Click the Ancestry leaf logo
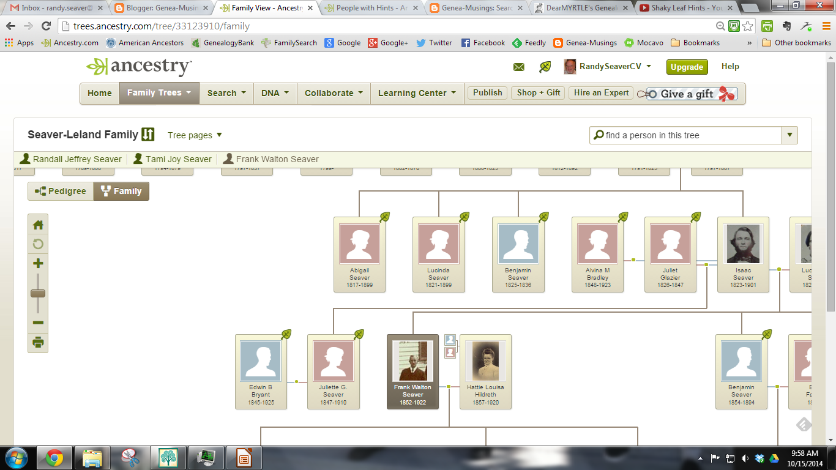Screen dimensions: 836x470 pyautogui.click(x=98, y=66)
